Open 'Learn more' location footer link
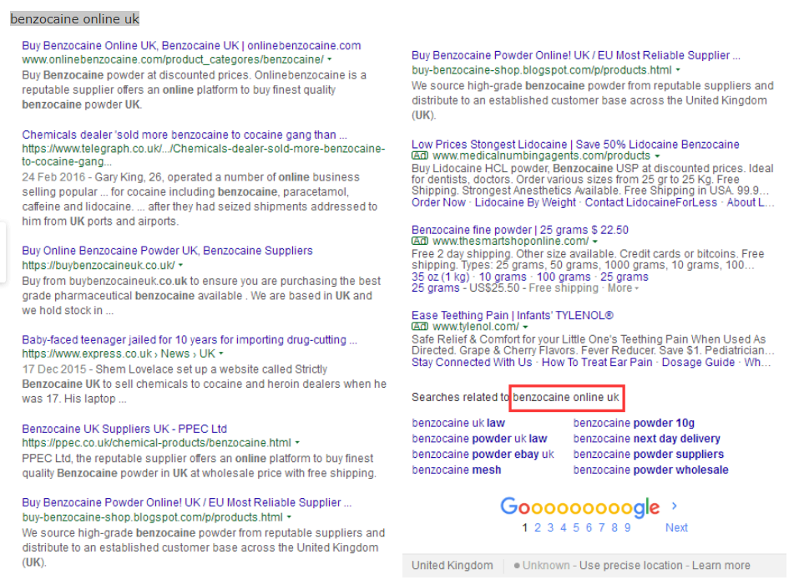 pos(721,566)
